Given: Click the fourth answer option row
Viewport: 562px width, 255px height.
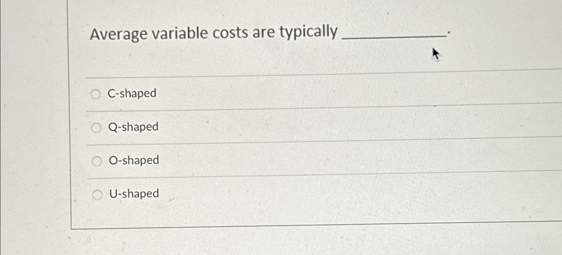Looking at the screenshot, I should (x=202, y=194).
